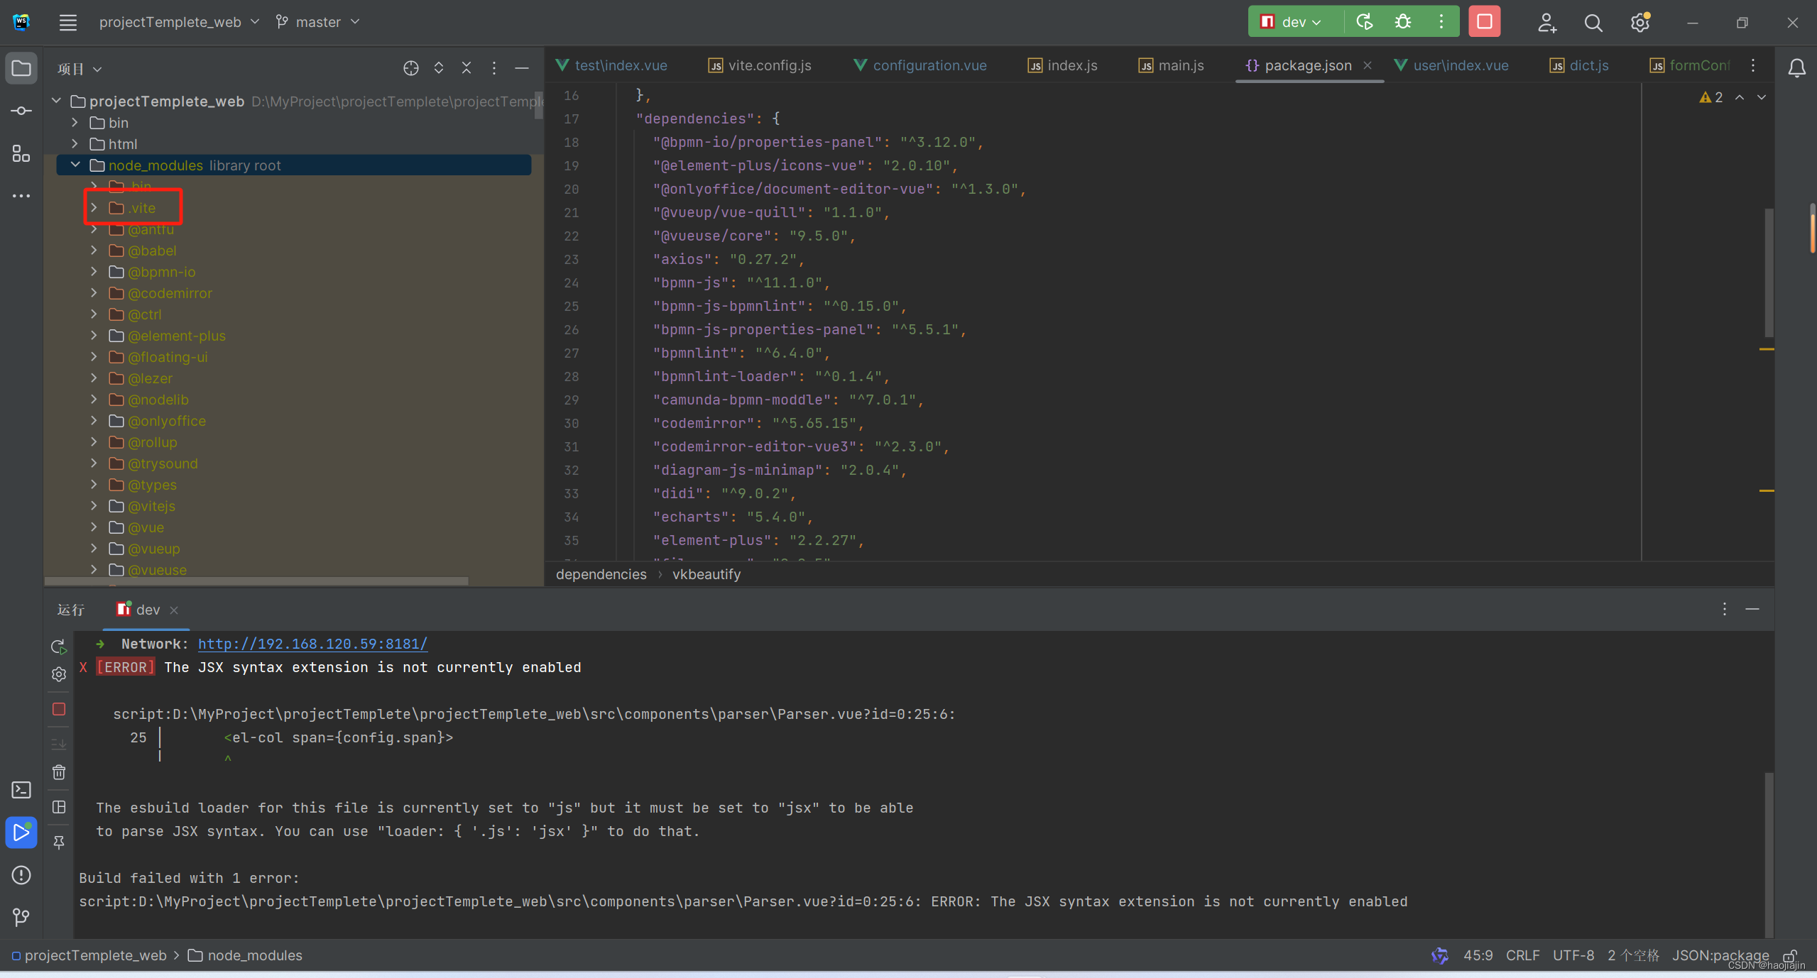Click select opened file target icon

coord(410,68)
